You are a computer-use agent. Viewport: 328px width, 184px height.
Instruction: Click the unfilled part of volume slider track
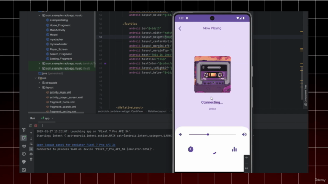tap(222, 135)
